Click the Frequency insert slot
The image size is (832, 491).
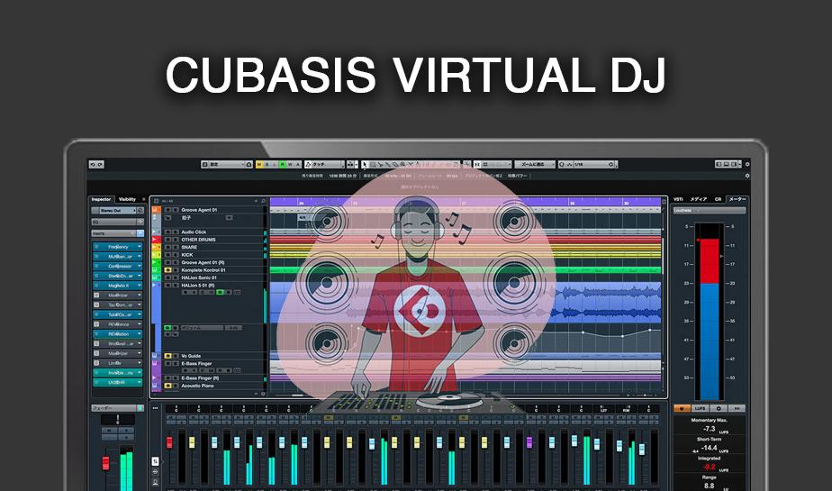117,246
